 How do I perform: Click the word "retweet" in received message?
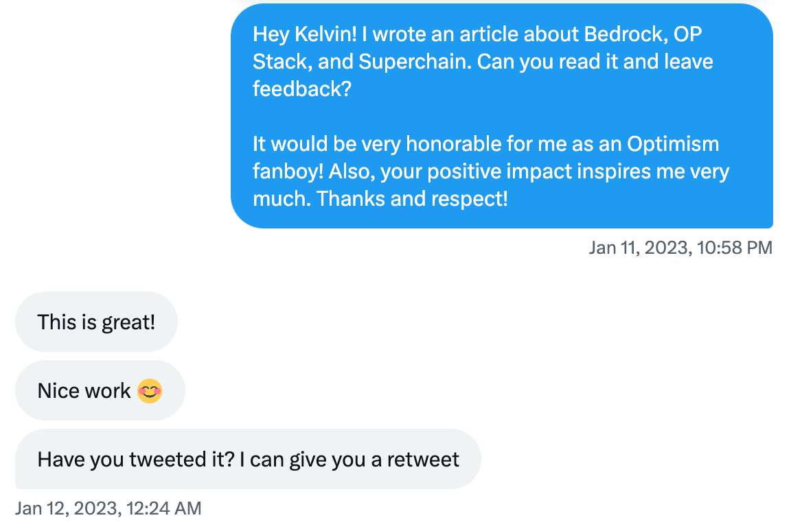423,459
